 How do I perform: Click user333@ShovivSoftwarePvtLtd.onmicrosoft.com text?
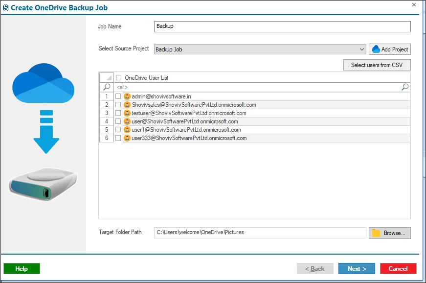click(x=189, y=138)
